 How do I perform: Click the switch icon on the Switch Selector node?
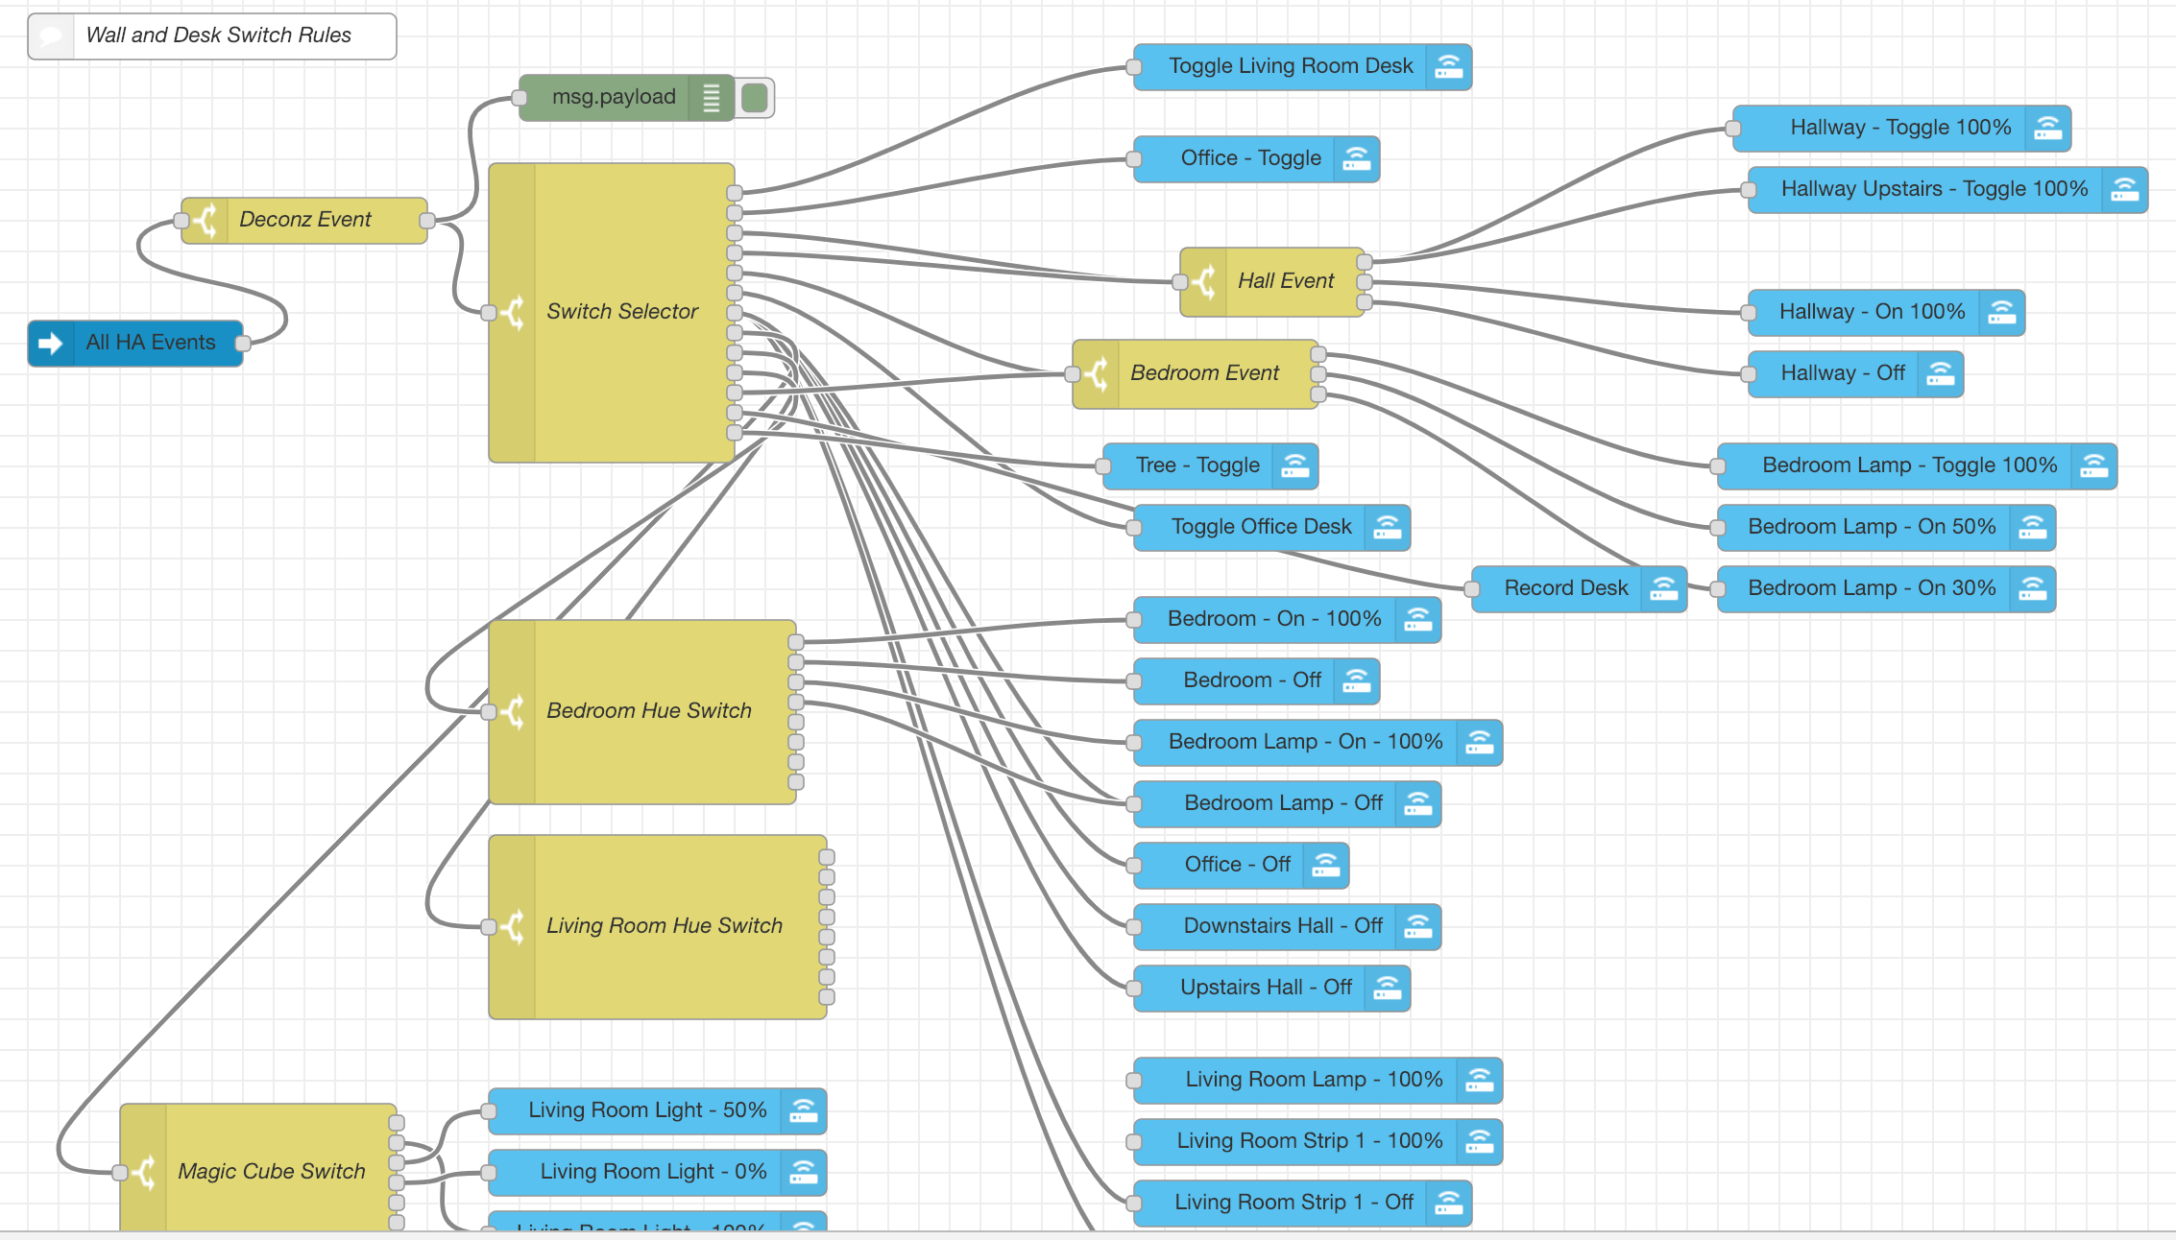tap(514, 311)
